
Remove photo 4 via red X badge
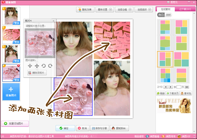pyautogui.click(x=18, y=66)
